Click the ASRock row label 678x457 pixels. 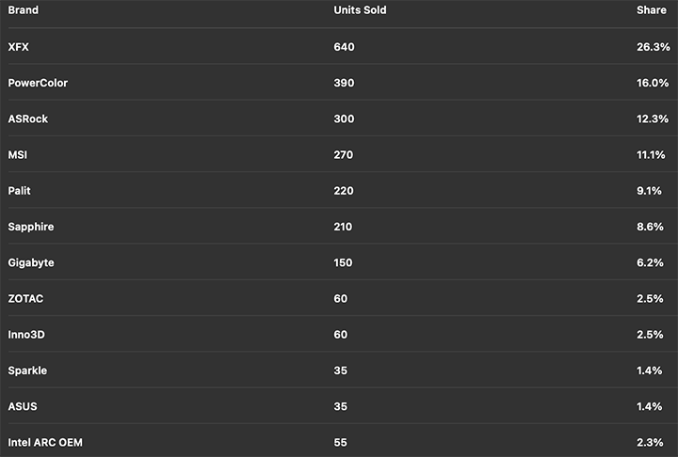[x=27, y=118]
